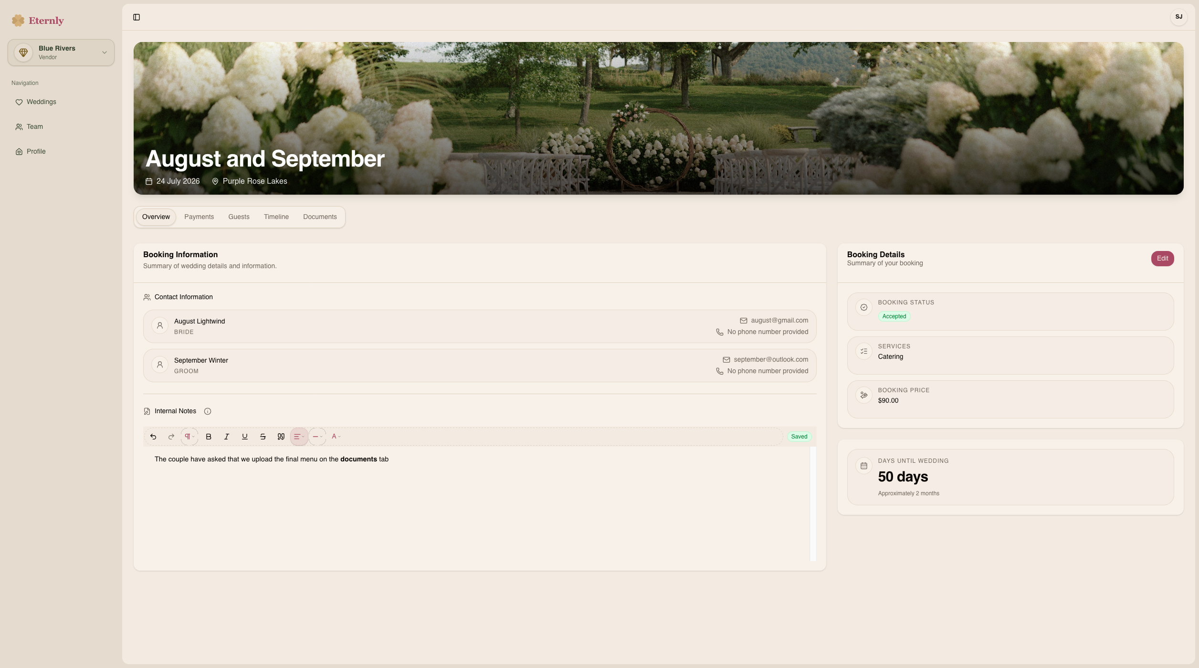Image resolution: width=1199 pixels, height=668 pixels.
Task: Toggle bold formatting
Action: click(209, 437)
